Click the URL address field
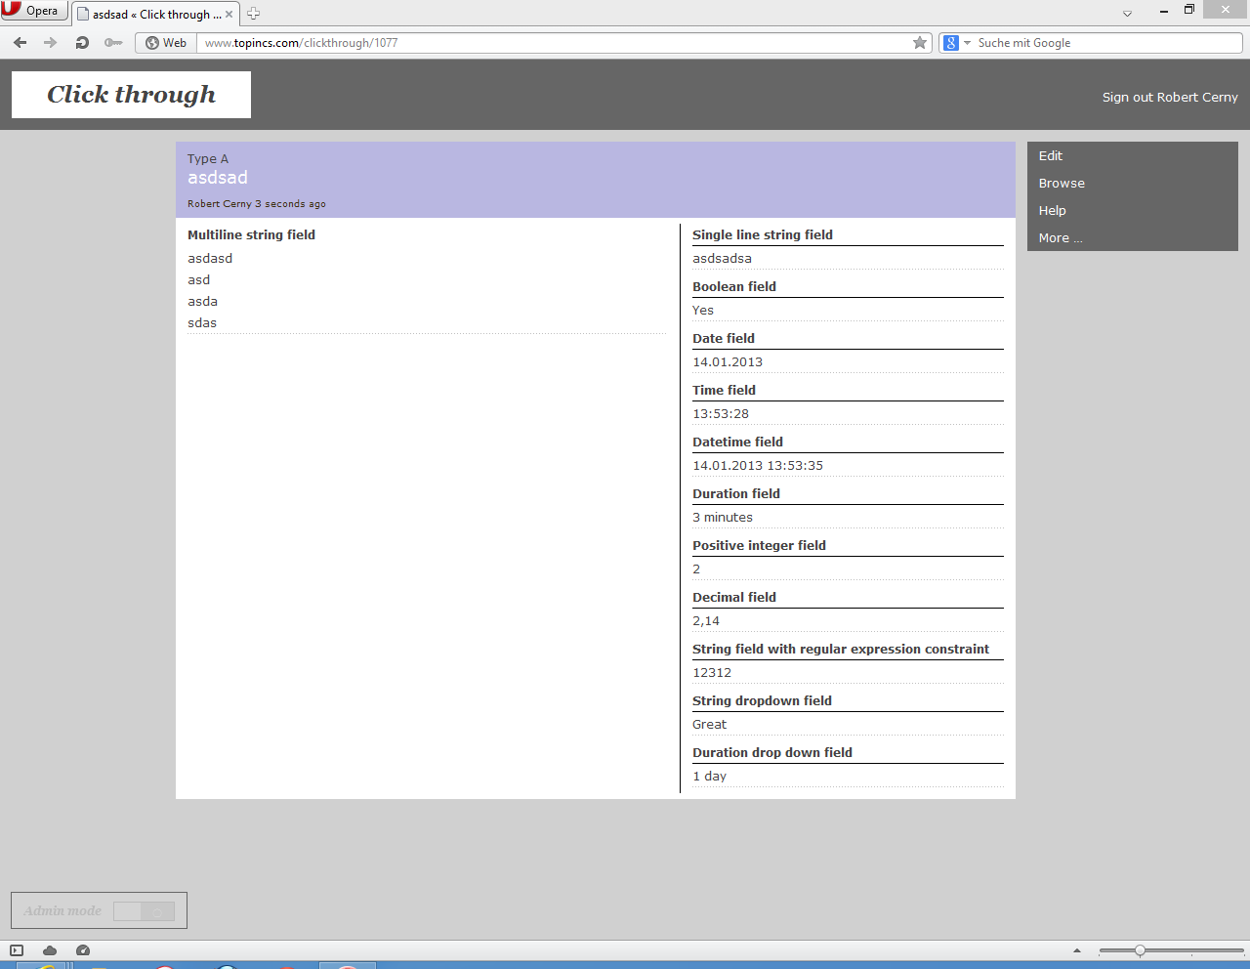 [547, 43]
